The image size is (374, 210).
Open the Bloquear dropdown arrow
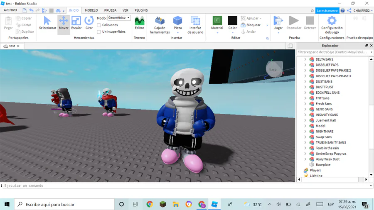[x=267, y=25]
